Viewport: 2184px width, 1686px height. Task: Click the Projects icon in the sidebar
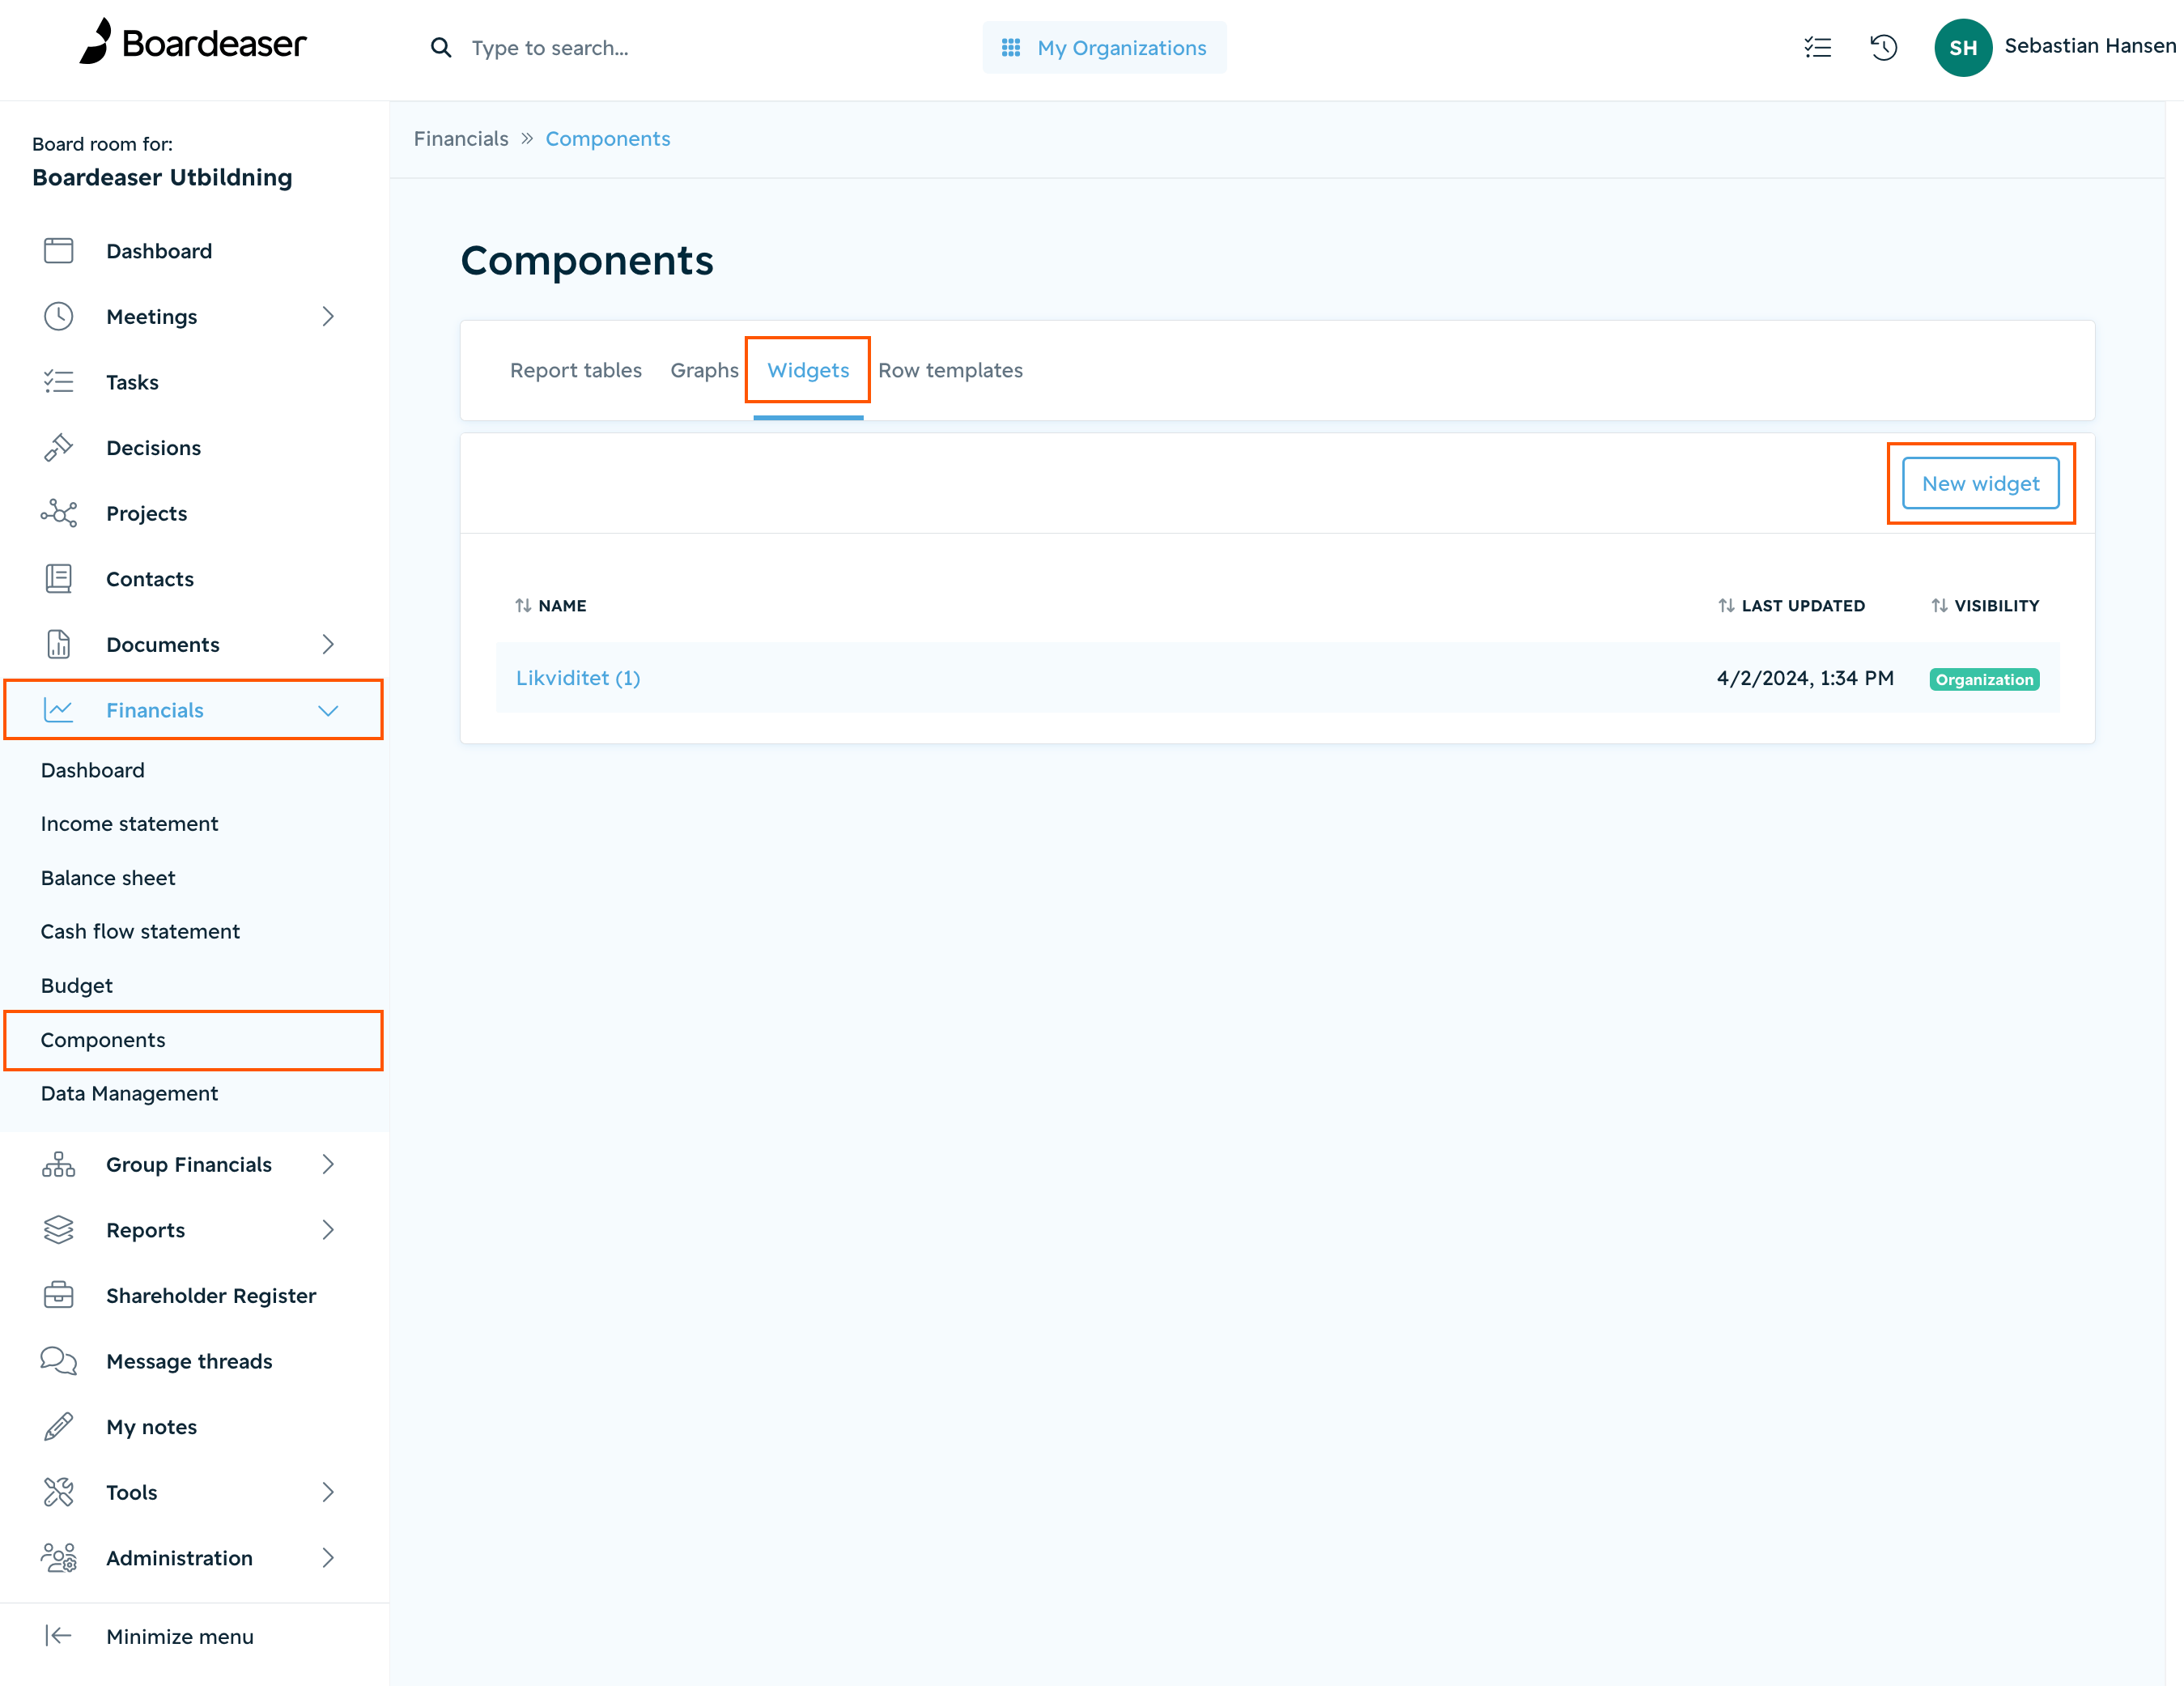58,513
